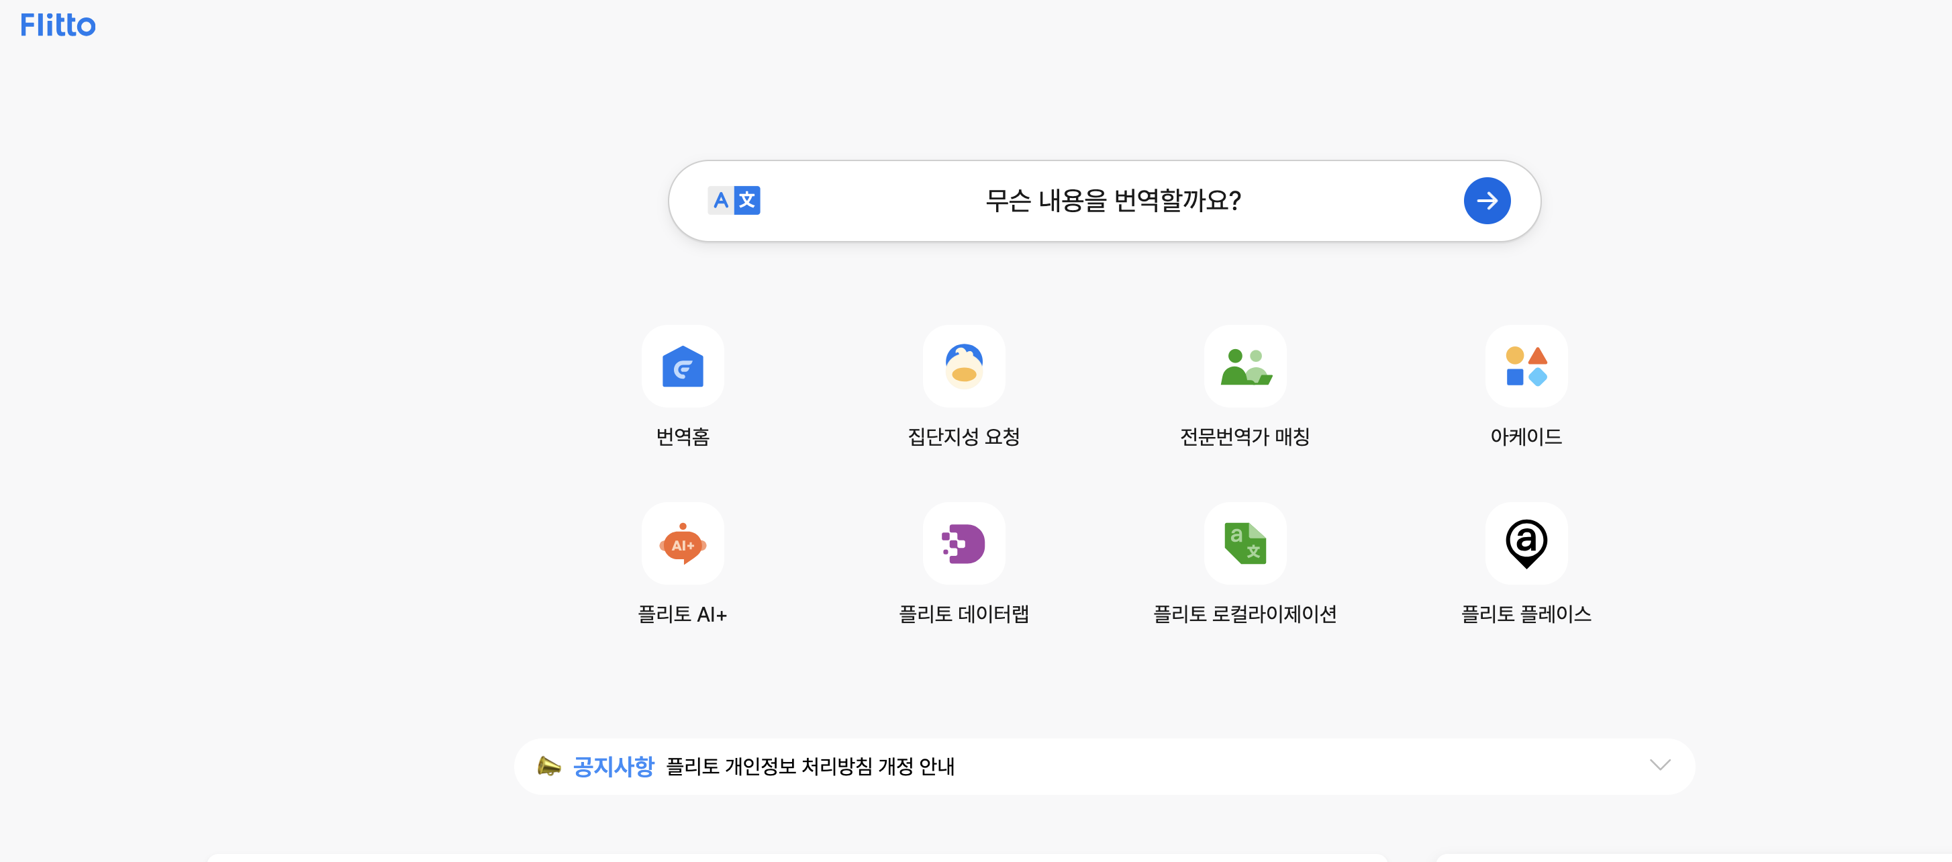The width and height of the screenshot is (1952, 862).
Task: Open the 번역홈 house icon
Action: (682, 366)
